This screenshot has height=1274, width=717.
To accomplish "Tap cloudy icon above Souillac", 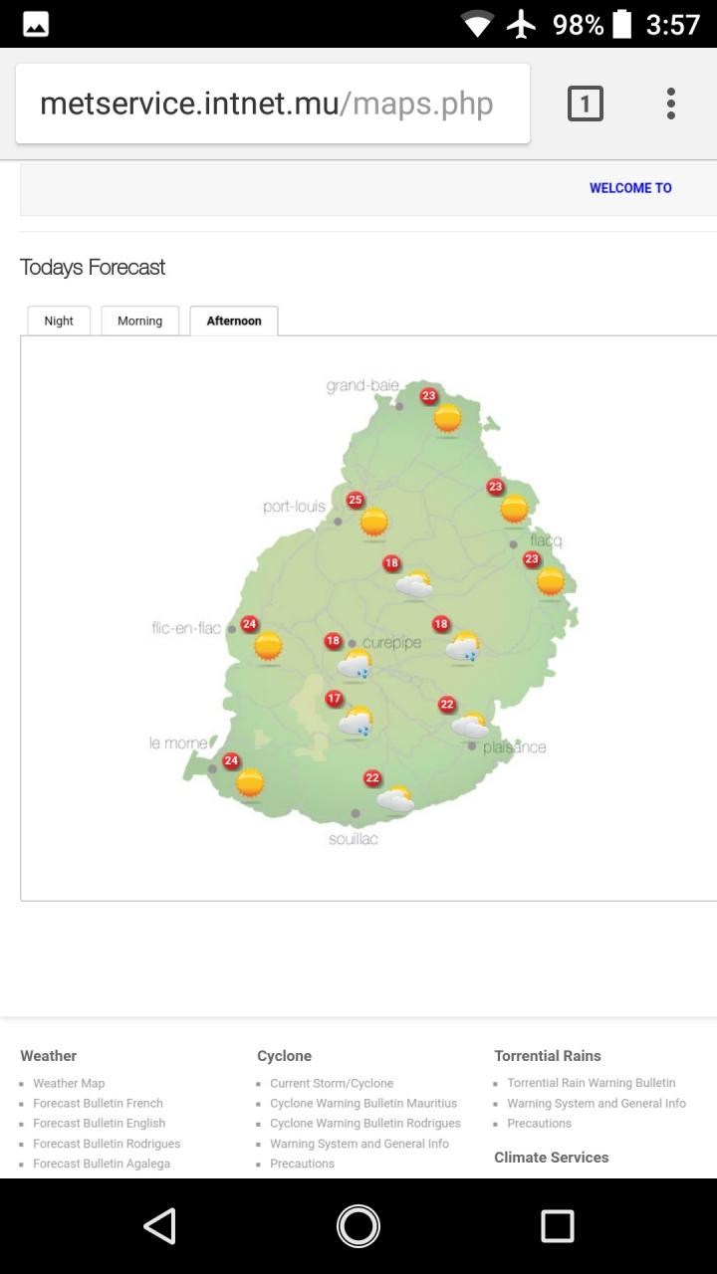I will tap(395, 798).
